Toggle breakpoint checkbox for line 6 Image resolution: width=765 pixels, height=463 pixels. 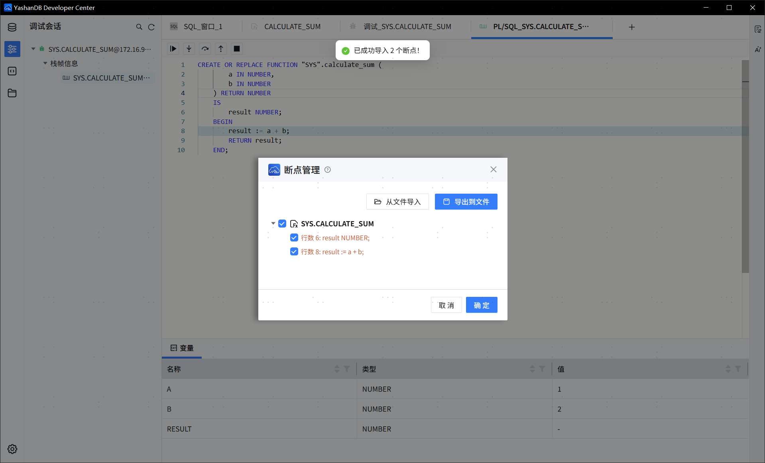[294, 238]
